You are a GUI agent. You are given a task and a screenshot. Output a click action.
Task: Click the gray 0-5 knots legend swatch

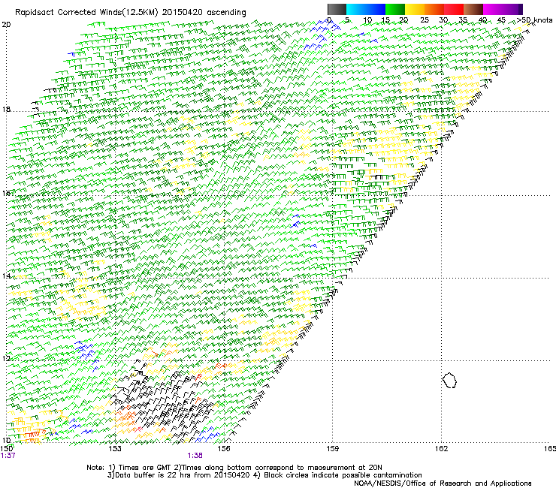click(337, 9)
